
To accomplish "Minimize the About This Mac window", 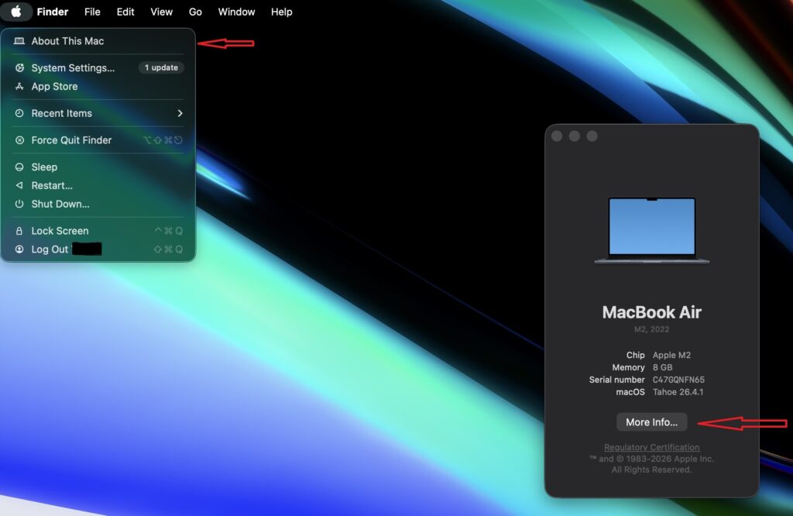I will pyautogui.click(x=575, y=136).
